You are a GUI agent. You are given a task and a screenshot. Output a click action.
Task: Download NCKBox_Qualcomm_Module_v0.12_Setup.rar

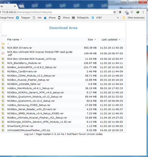(x=35, y=97)
